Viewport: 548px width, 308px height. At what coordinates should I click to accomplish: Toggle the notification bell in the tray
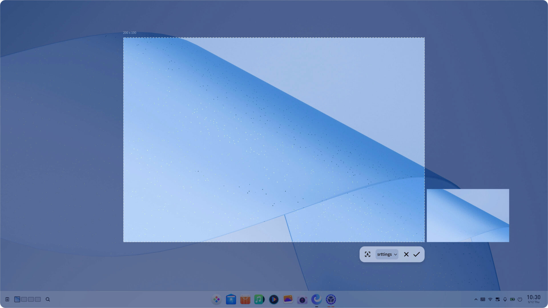pyautogui.click(x=505, y=299)
